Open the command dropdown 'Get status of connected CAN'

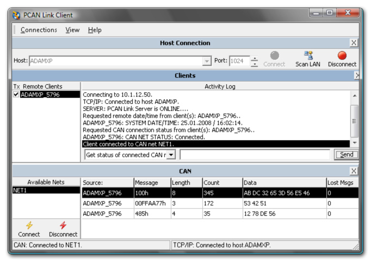click(171, 155)
